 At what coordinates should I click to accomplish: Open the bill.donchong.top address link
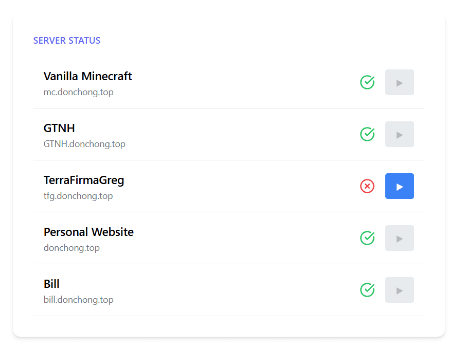point(79,300)
